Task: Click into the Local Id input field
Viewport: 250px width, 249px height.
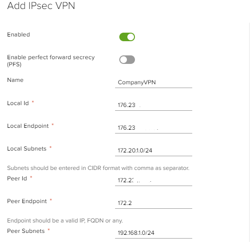Action: [x=153, y=105]
